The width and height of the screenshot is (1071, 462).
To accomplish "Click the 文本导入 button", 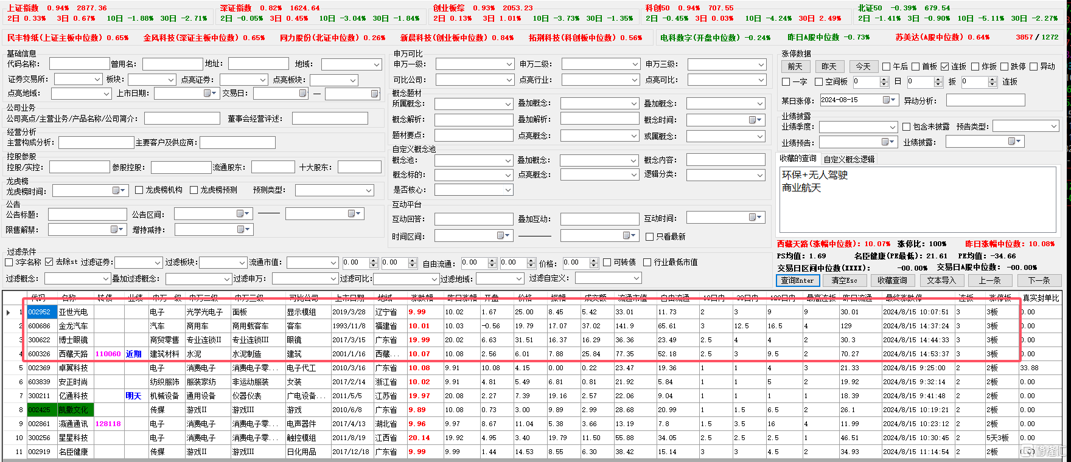I will click(x=941, y=280).
